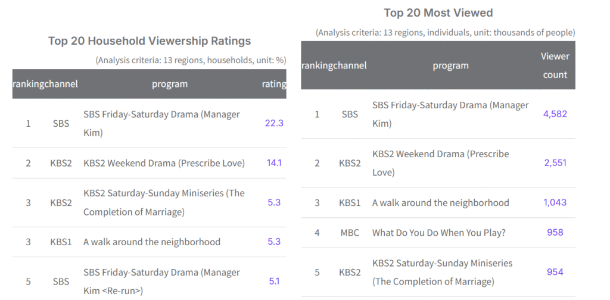The height and width of the screenshot is (300, 610).
Task: Click the 14.1 rating value
Action: point(274,163)
